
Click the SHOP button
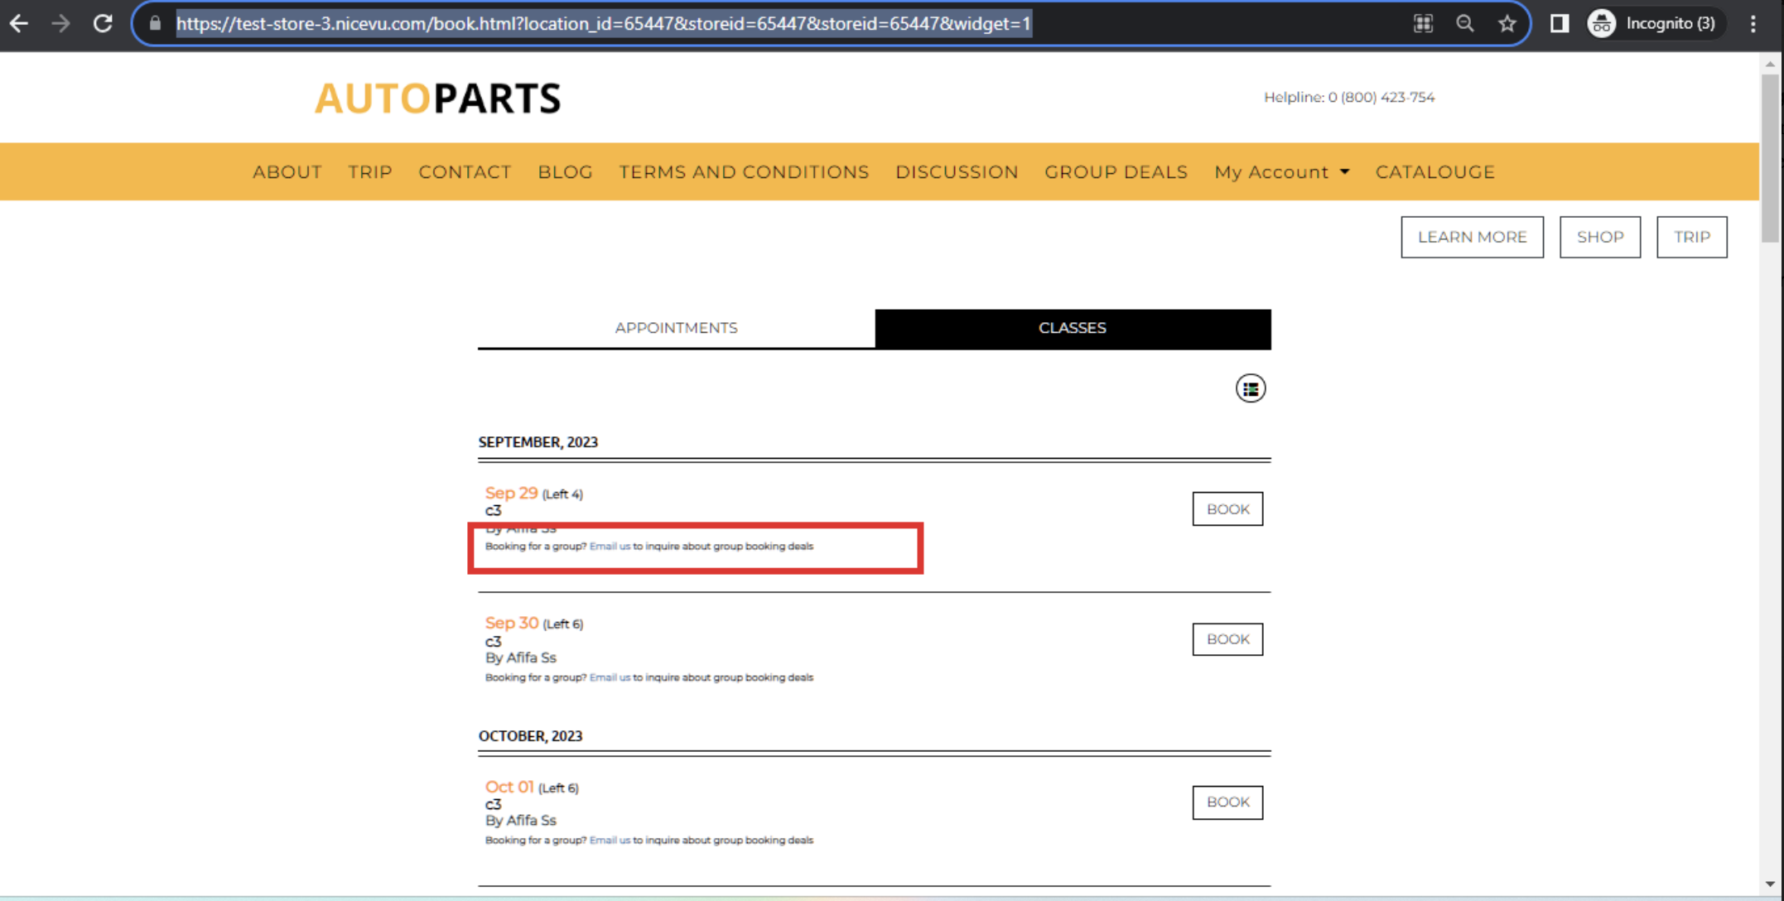(x=1601, y=237)
